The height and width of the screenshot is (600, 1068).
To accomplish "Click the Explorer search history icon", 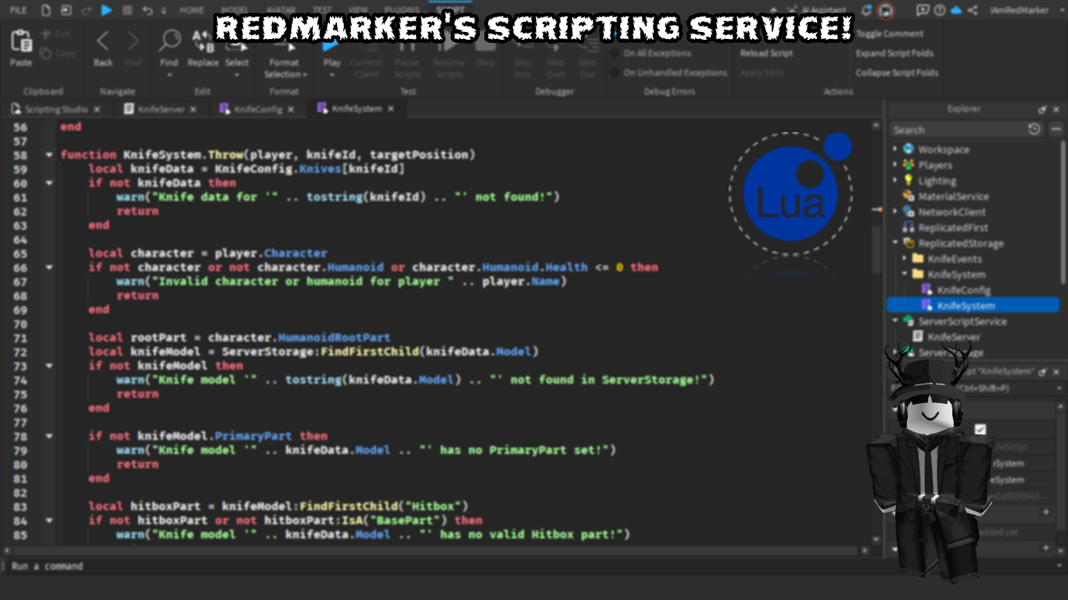I will [x=1034, y=129].
